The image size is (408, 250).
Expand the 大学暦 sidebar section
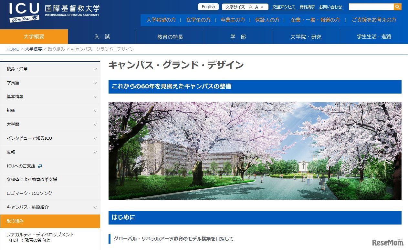click(x=95, y=125)
